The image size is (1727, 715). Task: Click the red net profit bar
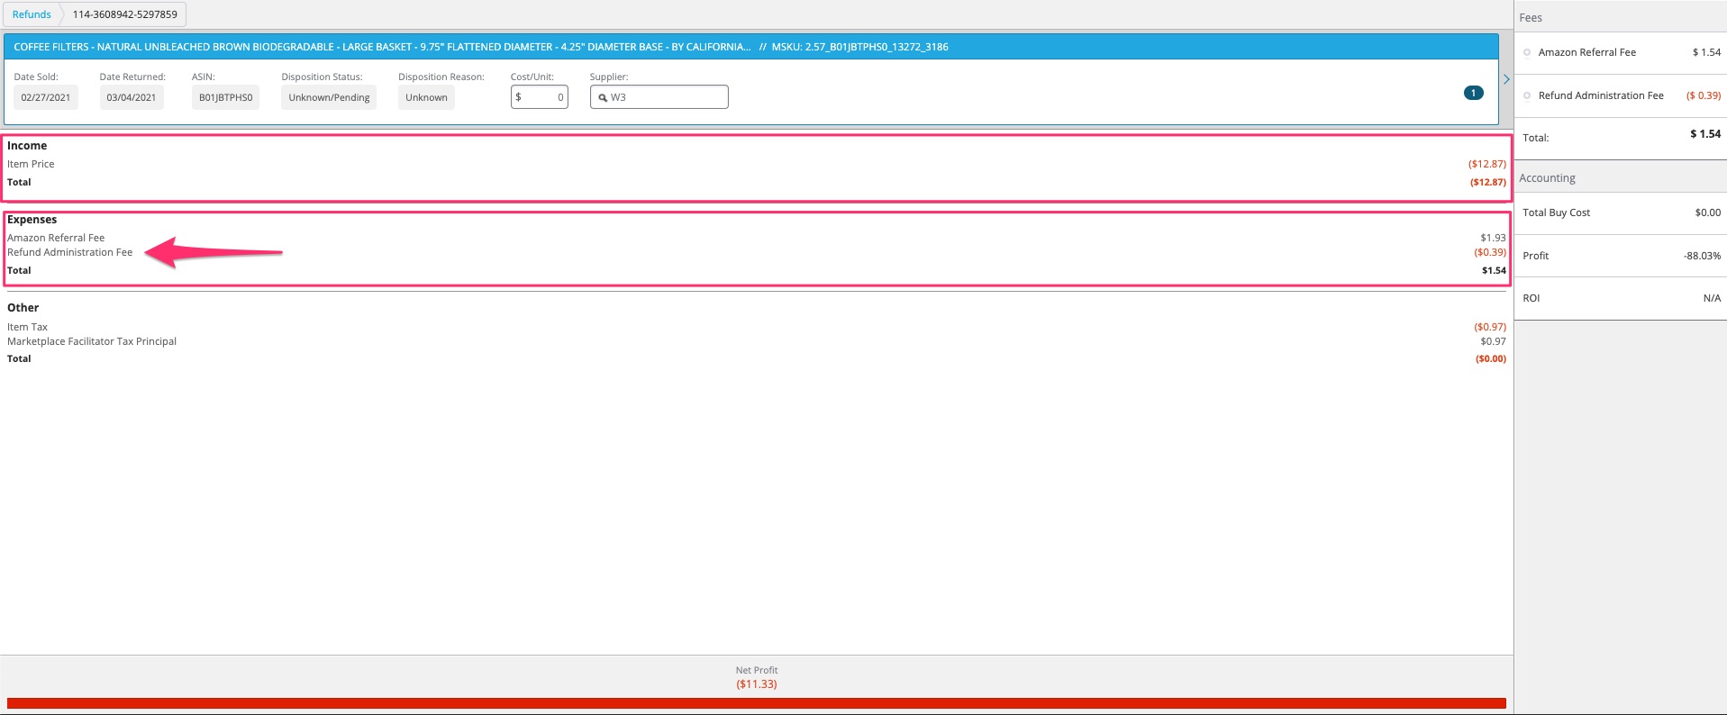[757, 703]
